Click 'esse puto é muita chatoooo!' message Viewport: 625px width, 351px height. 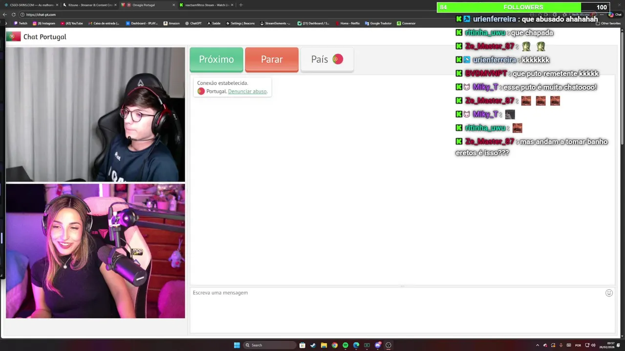pyautogui.click(x=550, y=87)
